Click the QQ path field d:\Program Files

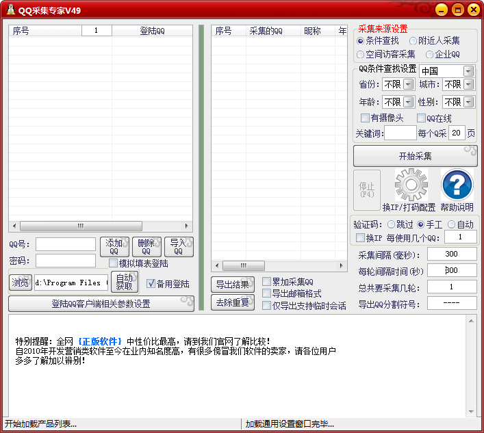coord(71,283)
